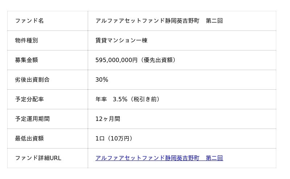The image size is (290, 179).
Task: Click the (10万円) text
Action: click(121, 138)
